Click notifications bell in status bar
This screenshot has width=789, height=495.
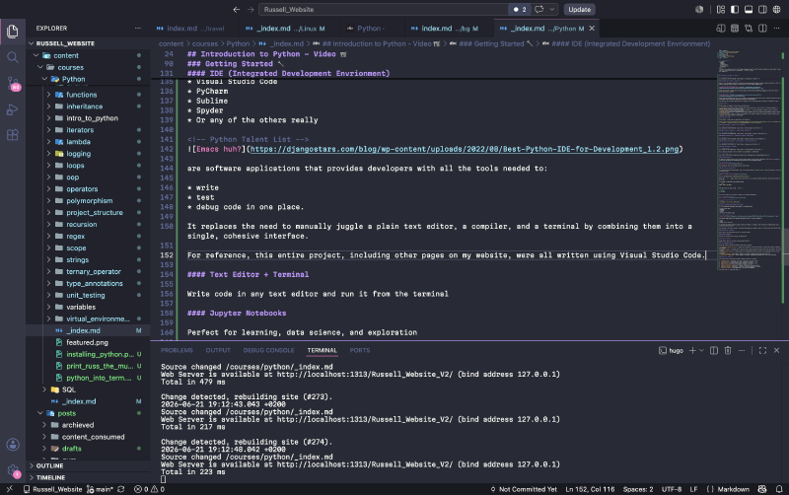point(779,489)
